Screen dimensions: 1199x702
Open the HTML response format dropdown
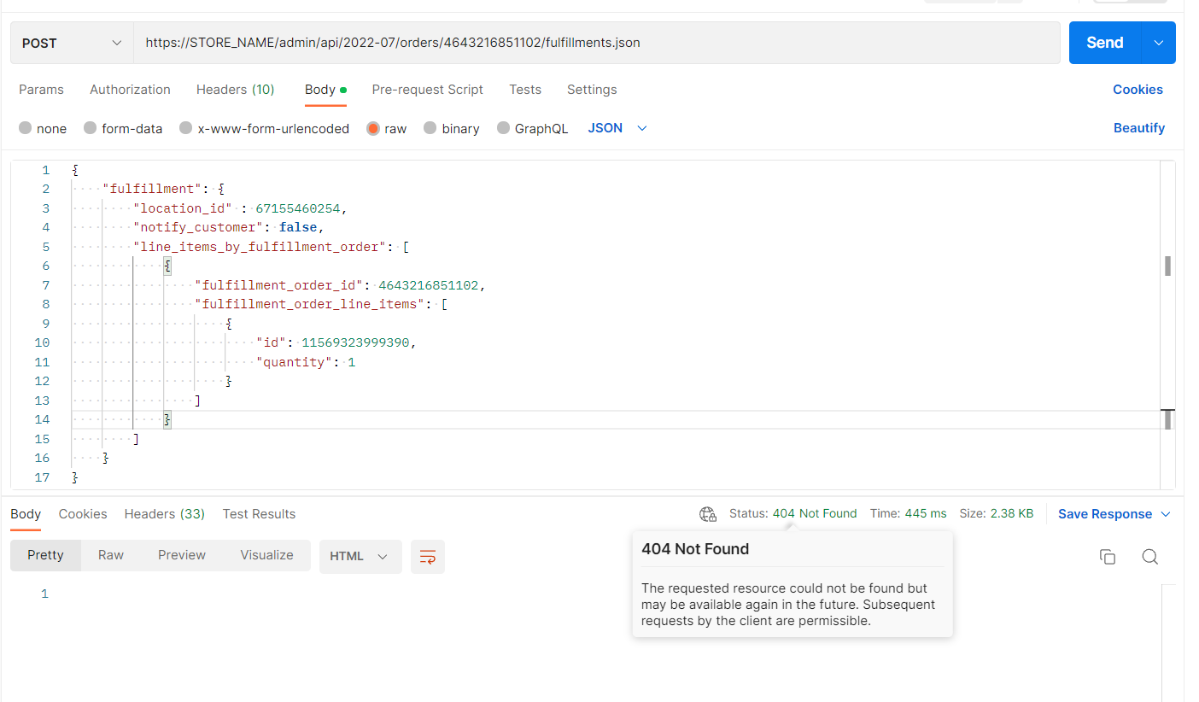point(360,556)
